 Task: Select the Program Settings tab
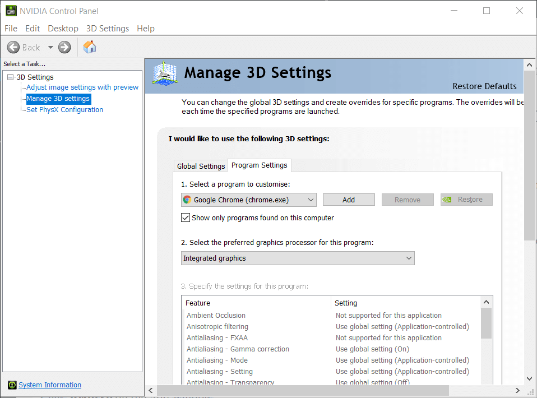(260, 165)
